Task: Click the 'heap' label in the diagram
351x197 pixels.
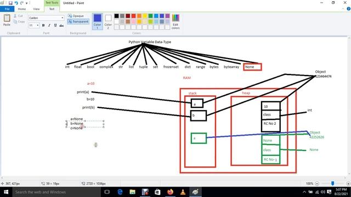Action: (x=246, y=93)
